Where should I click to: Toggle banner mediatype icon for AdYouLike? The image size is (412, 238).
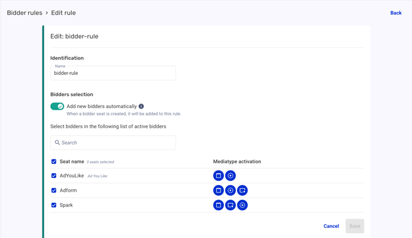tap(219, 176)
